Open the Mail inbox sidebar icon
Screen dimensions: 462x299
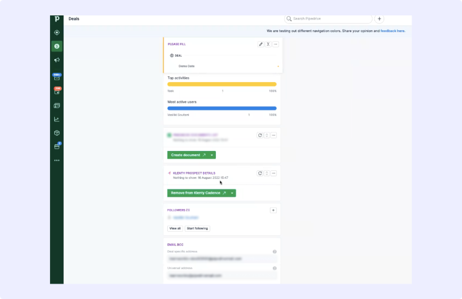57,78
